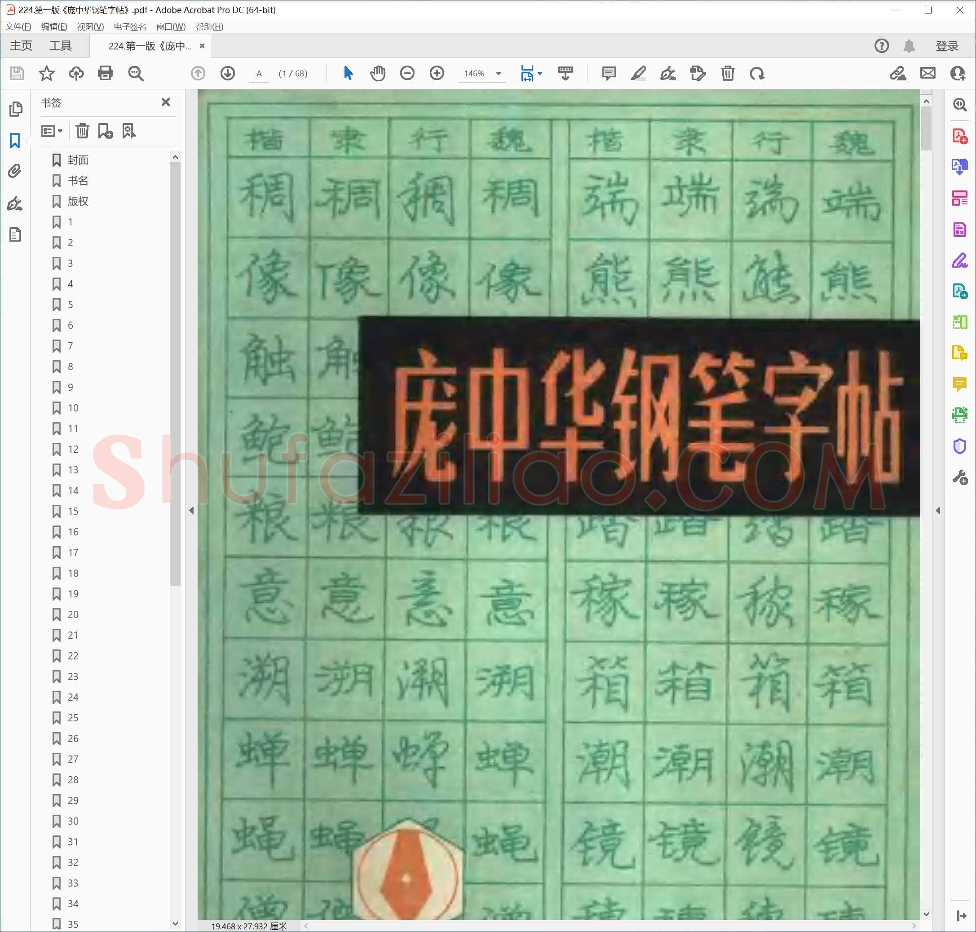976x932 pixels.
Task: Rotate the page with rotate icon
Action: pos(757,74)
